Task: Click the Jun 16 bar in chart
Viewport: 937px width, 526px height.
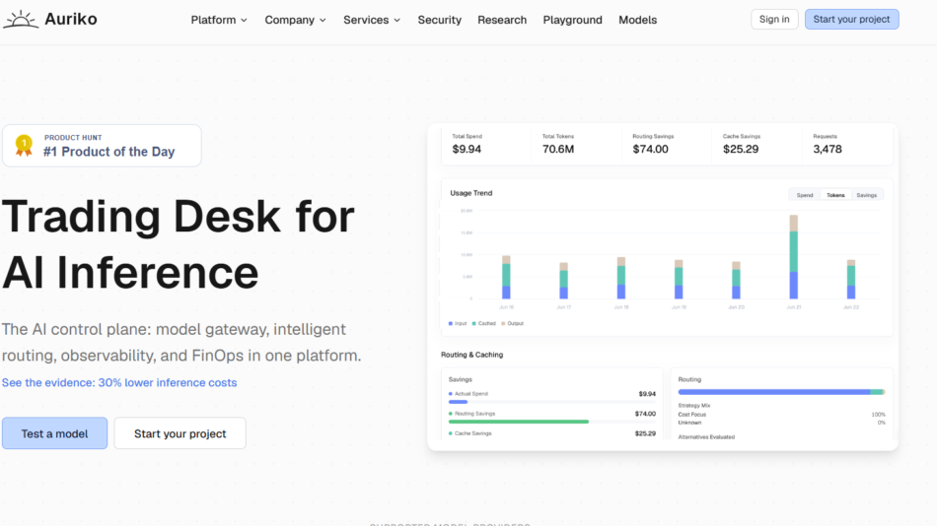Action: pos(506,277)
